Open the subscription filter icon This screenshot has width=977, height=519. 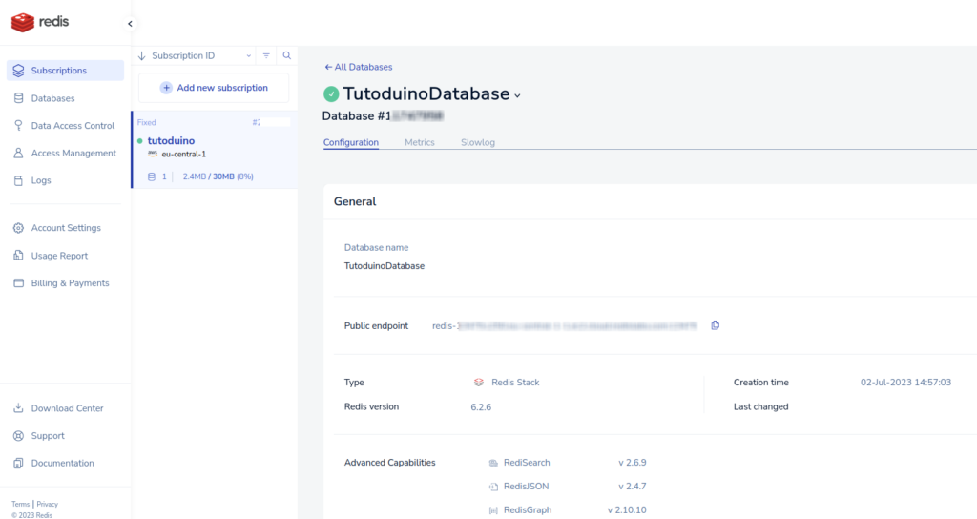pyautogui.click(x=266, y=55)
